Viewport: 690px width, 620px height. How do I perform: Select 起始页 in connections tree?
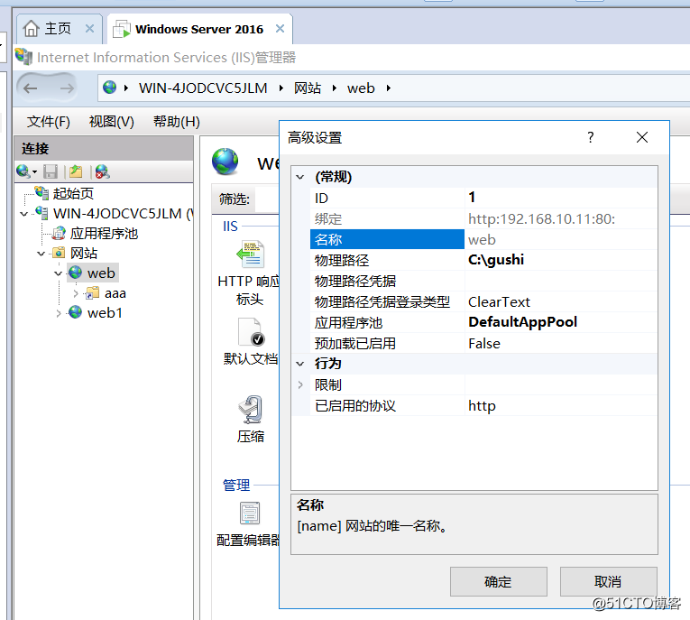pos(73,193)
